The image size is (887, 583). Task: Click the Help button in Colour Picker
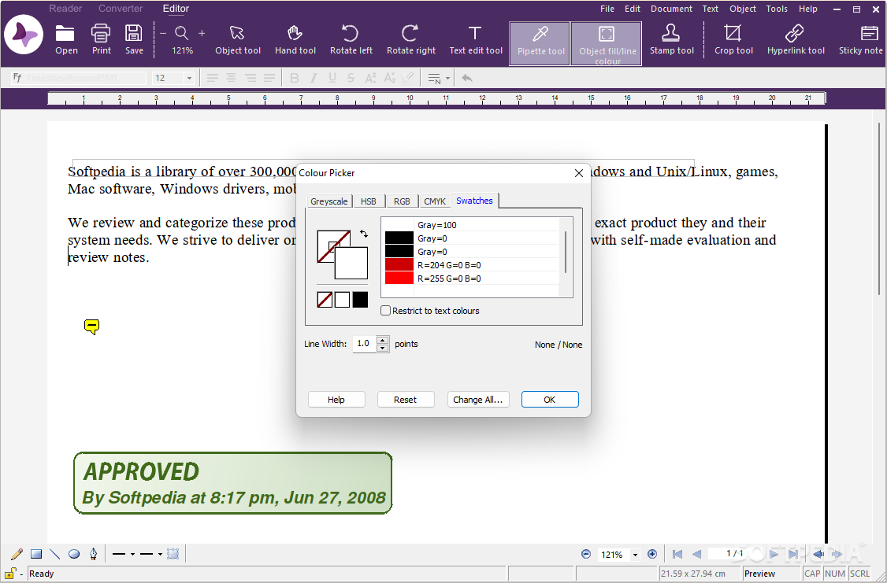pyautogui.click(x=336, y=400)
